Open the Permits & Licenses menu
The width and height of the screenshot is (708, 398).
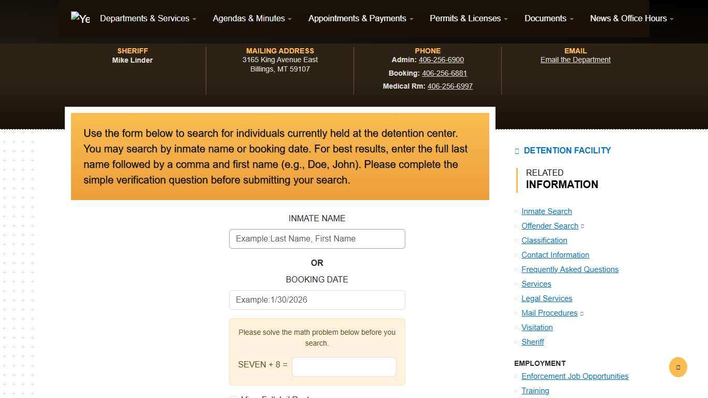(x=468, y=18)
